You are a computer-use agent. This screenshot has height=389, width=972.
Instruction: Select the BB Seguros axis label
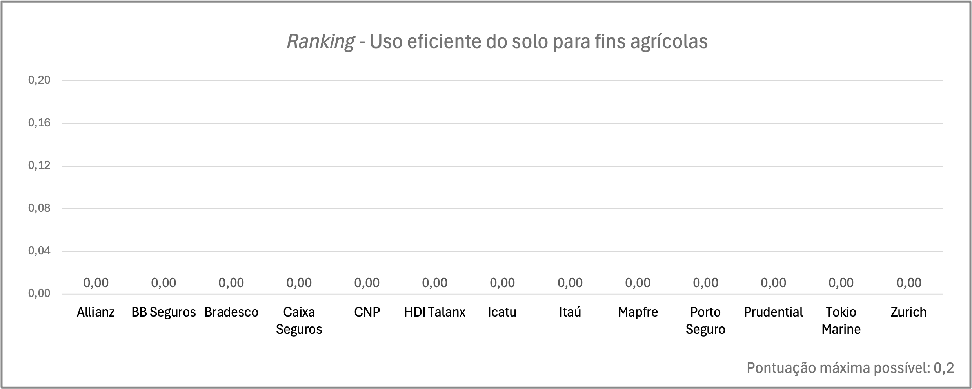pos(164,312)
